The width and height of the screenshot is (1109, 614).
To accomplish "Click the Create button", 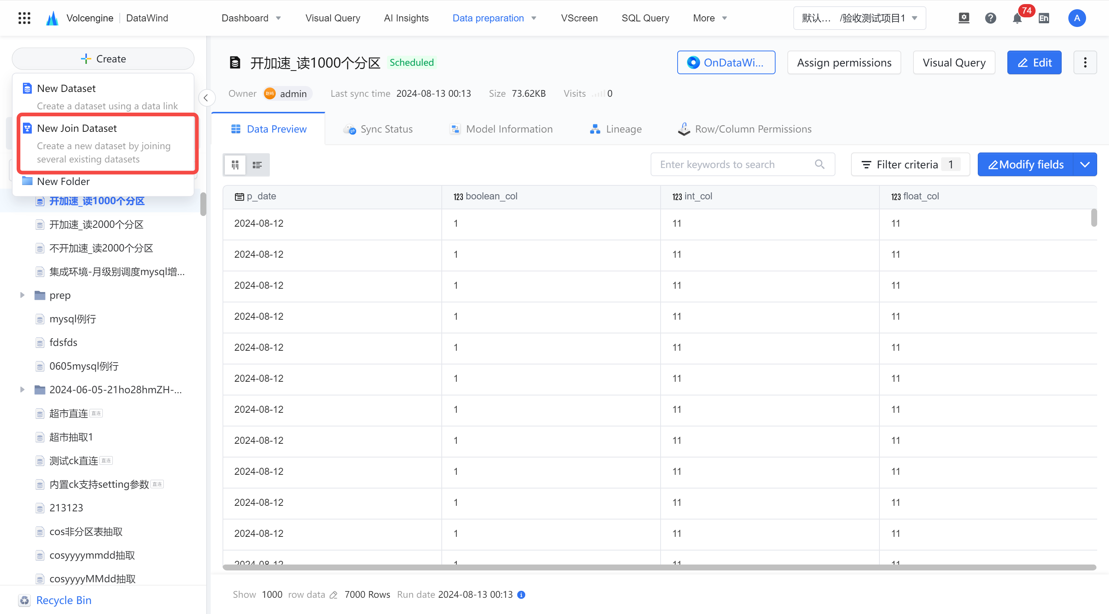I will click(x=103, y=59).
